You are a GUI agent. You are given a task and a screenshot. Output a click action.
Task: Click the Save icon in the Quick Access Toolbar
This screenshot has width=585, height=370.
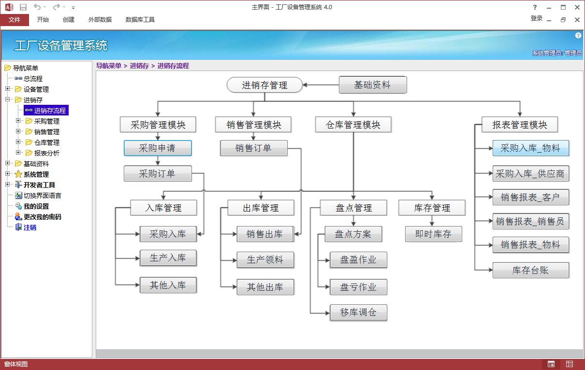pos(22,7)
